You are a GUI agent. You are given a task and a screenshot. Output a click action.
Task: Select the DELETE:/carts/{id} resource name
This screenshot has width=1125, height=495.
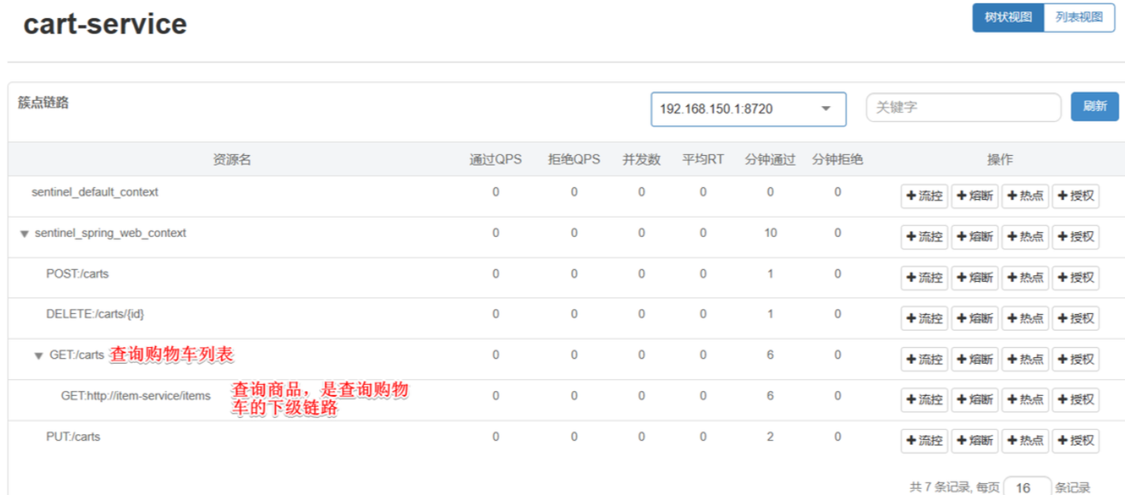tap(95, 314)
